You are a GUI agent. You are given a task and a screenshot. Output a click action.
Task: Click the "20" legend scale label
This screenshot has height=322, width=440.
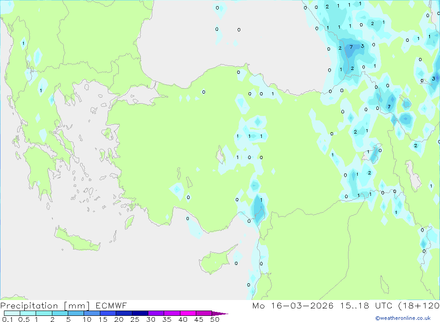pyautogui.click(x=119, y=319)
